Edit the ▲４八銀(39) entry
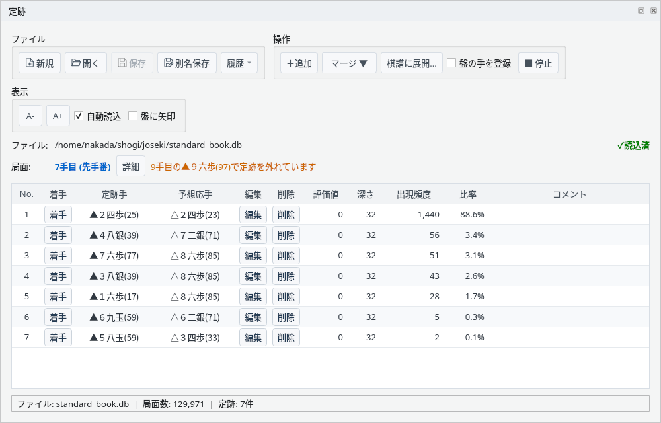Viewport: 661px width, 423px height. tap(253, 235)
